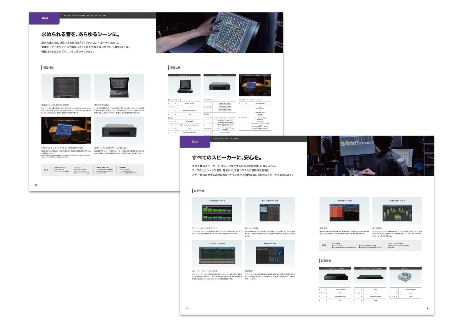The width and height of the screenshot is (463, 327).
Task: Open the AC電源監視モニター画面 thumbnail
Action: coord(344,211)
